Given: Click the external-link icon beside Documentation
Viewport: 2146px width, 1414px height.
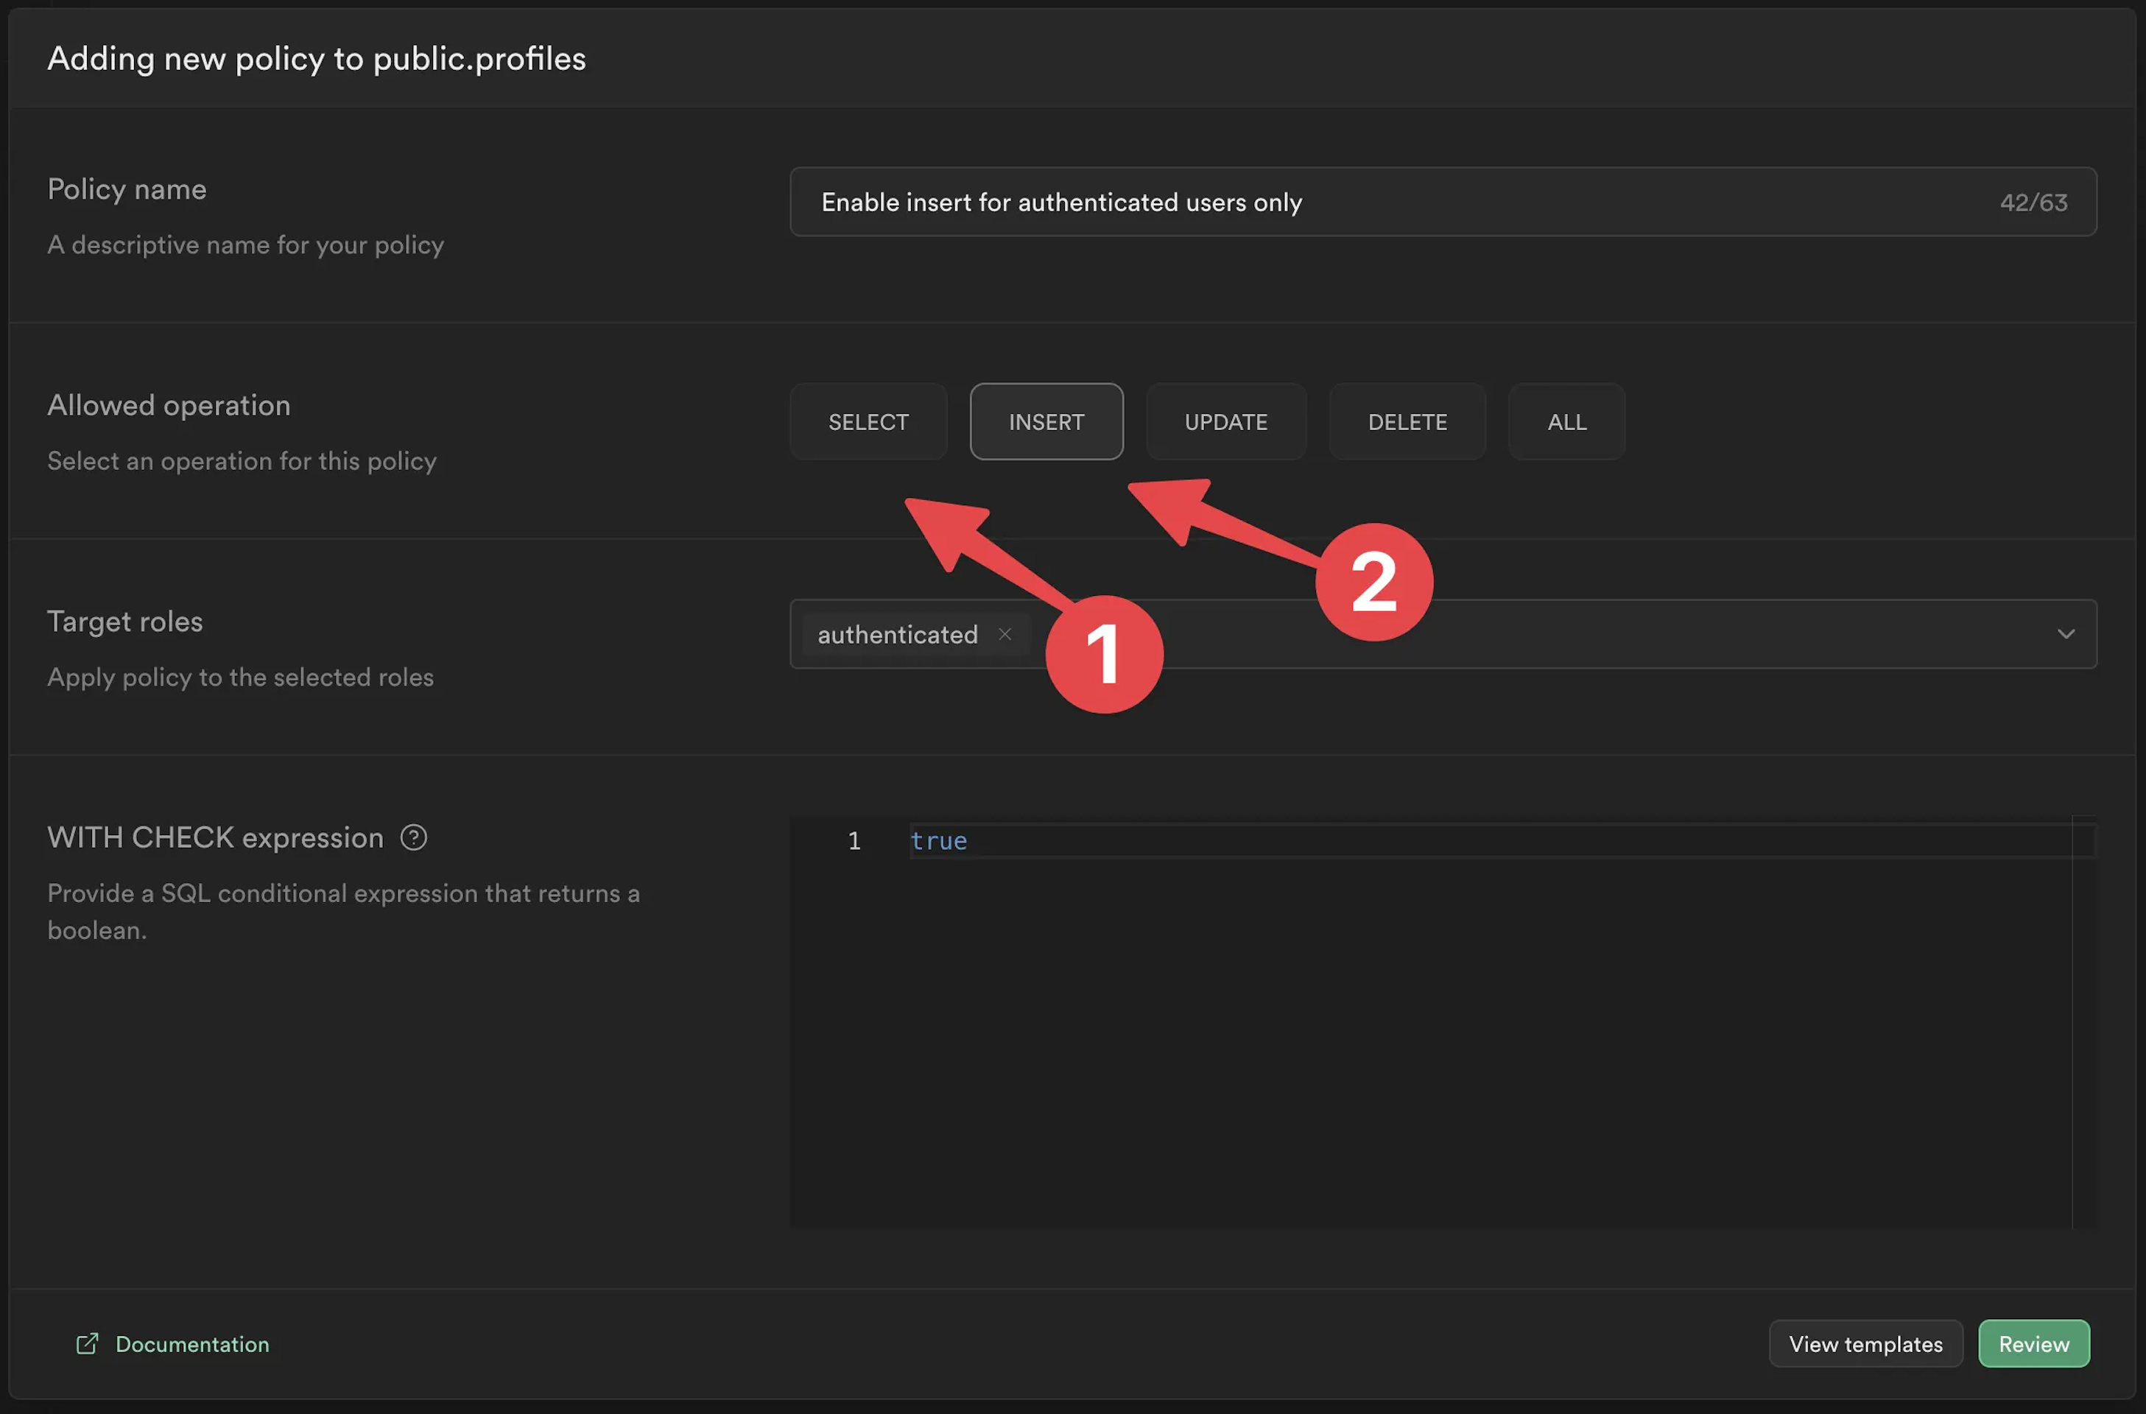Looking at the screenshot, I should pos(88,1343).
